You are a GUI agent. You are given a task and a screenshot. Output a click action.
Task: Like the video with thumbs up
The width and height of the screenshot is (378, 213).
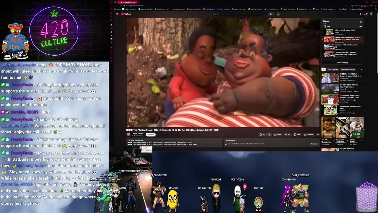(262, 135)
